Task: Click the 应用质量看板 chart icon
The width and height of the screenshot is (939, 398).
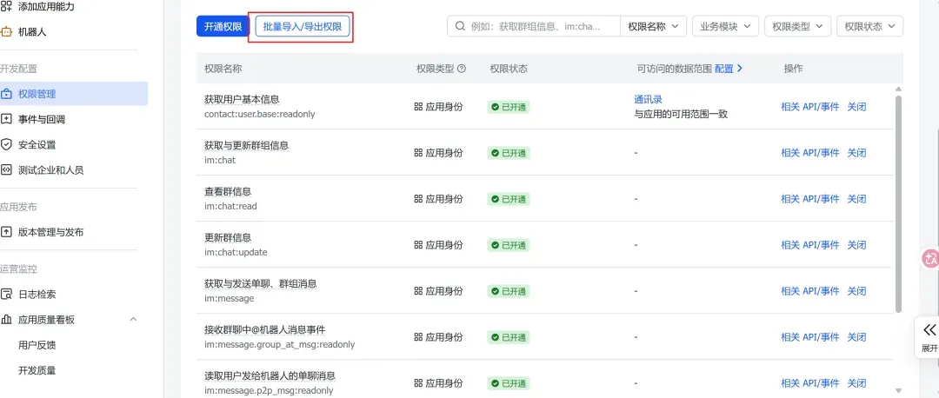Action: point(7,320)
